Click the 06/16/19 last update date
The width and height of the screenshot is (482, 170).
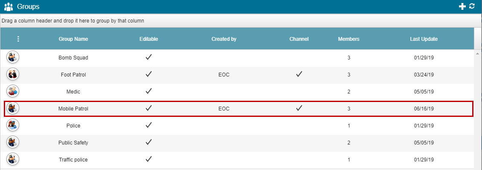pyautogui.click(x=424, y=109)
